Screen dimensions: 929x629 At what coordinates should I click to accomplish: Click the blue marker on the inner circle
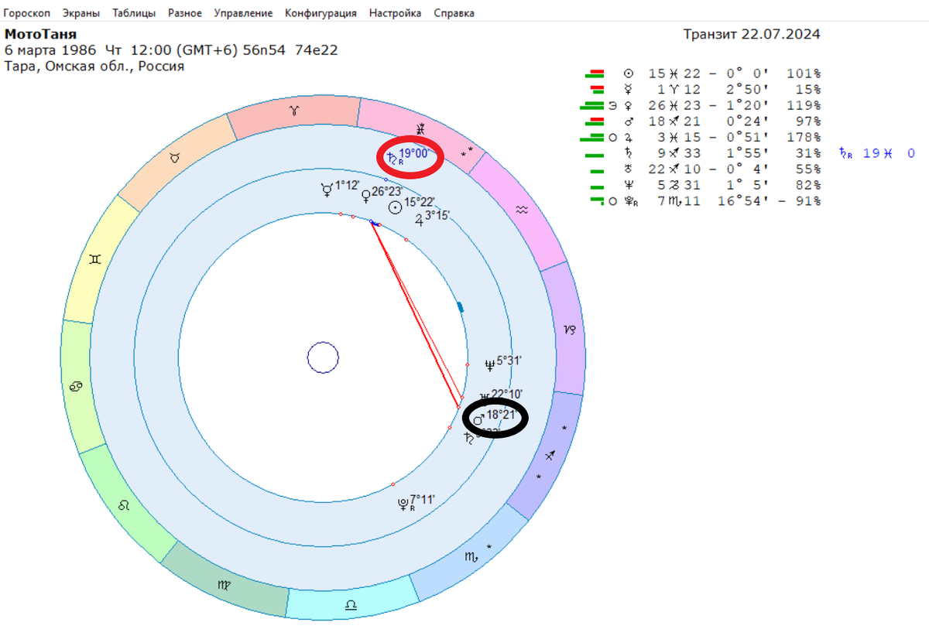[x=461, y=307]
